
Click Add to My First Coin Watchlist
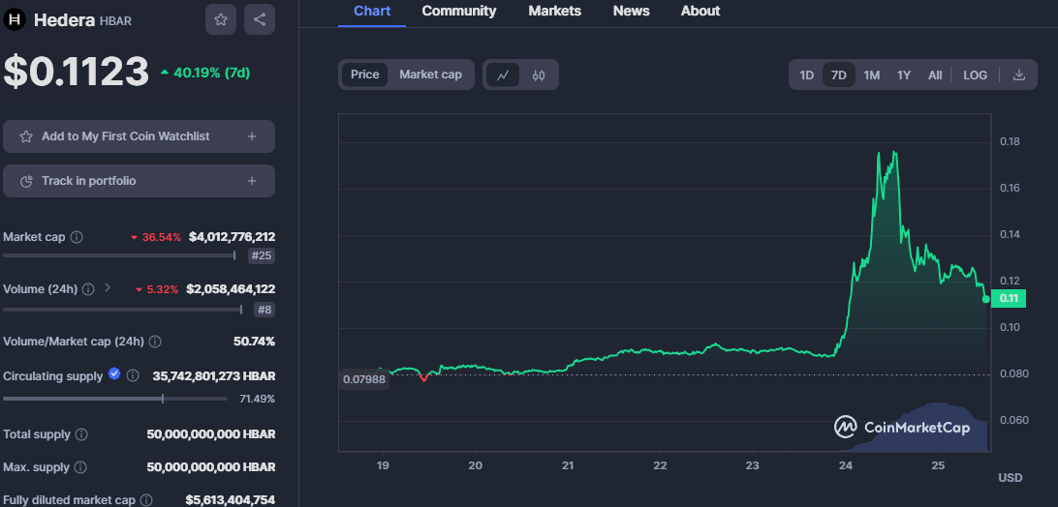click(139, 136)
